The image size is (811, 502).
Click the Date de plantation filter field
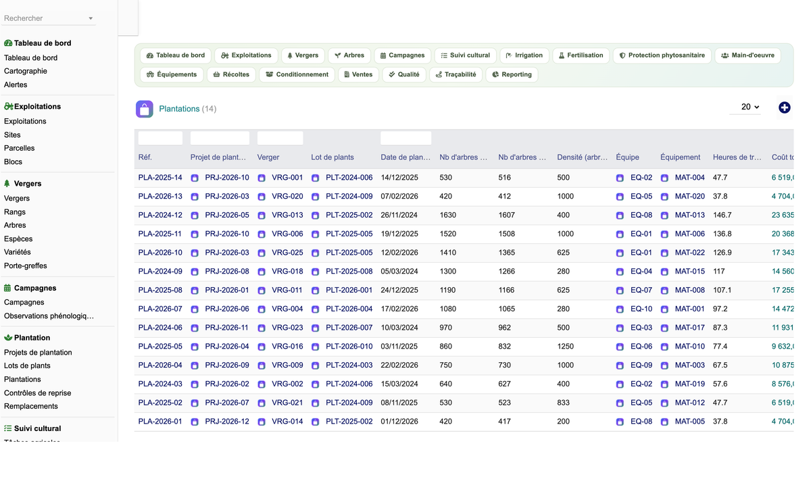tap(405, 138)
